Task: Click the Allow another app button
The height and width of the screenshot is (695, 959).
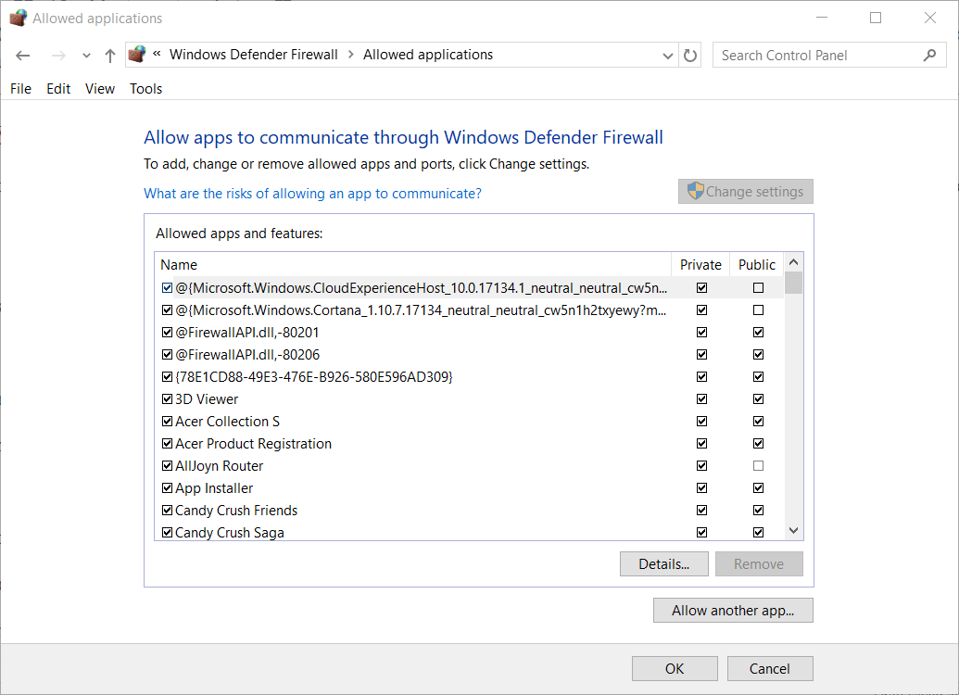Action: 733,611
